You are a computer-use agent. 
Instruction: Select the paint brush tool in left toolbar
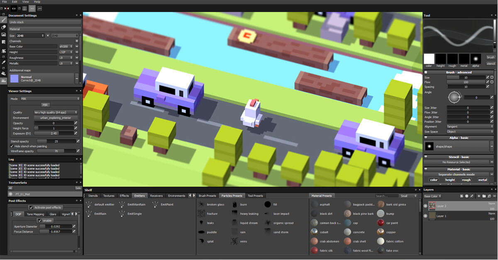click(4, 20)
